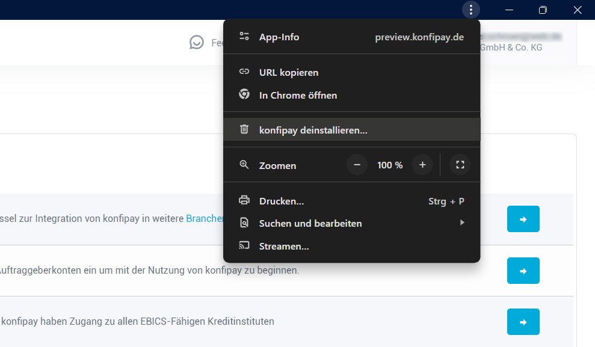Click the feedback chat bubble icon
The height and width of the screenshot is (347, 595).
click(x=197, y=42)
